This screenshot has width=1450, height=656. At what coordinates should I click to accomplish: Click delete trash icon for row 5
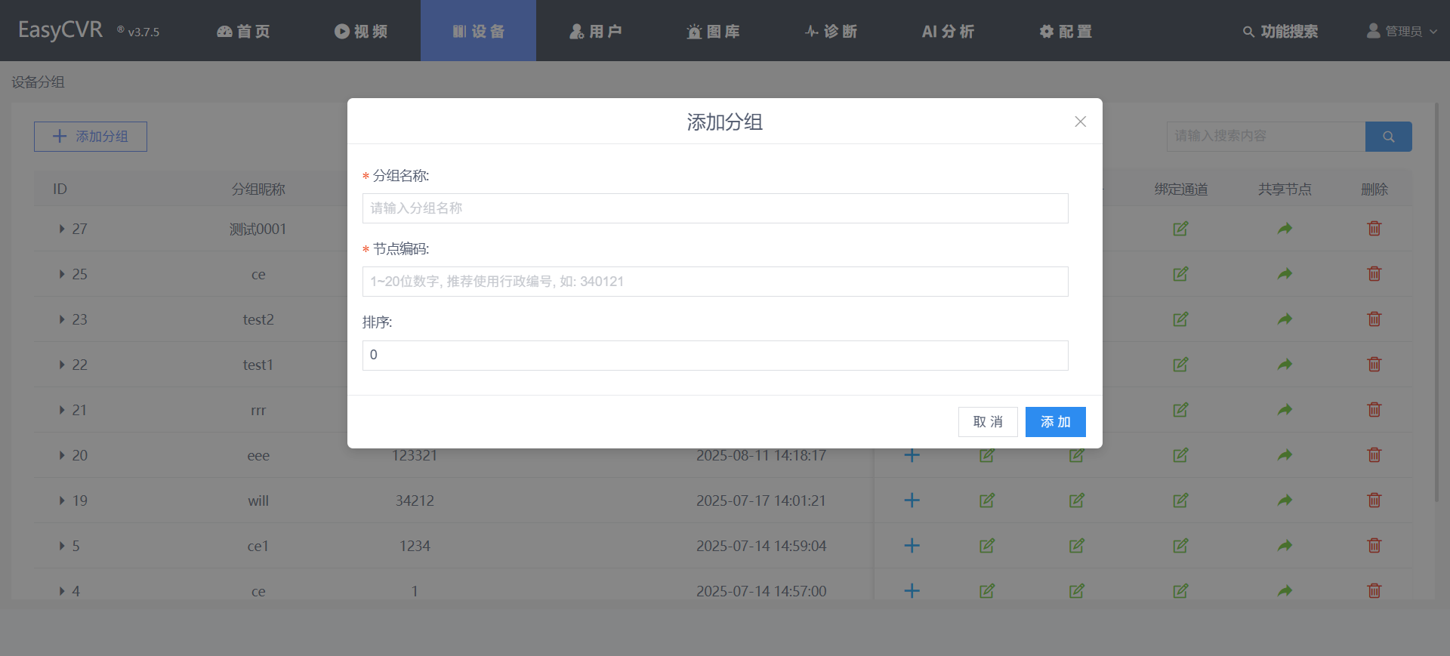pos(1374,546)
